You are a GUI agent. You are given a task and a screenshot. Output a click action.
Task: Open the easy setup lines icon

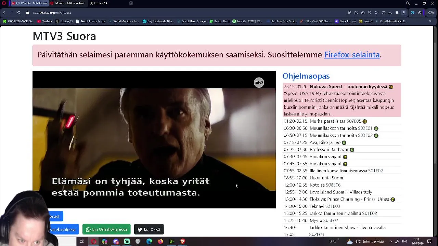pyautogui.click(x=397, y=13)
